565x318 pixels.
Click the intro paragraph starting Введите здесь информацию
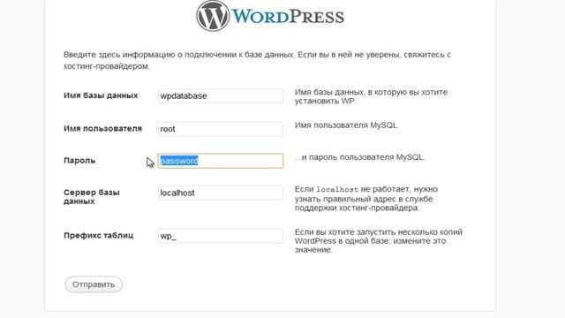click(257, 60)
